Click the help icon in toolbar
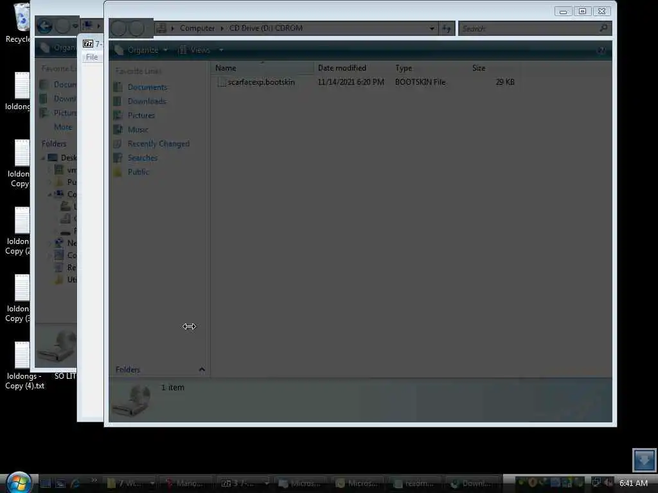The height and width of the screenshot is (493, 658). tap(601, 50)
